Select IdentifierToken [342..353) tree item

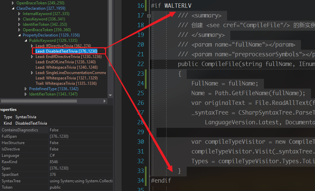(x=45, y=24)
